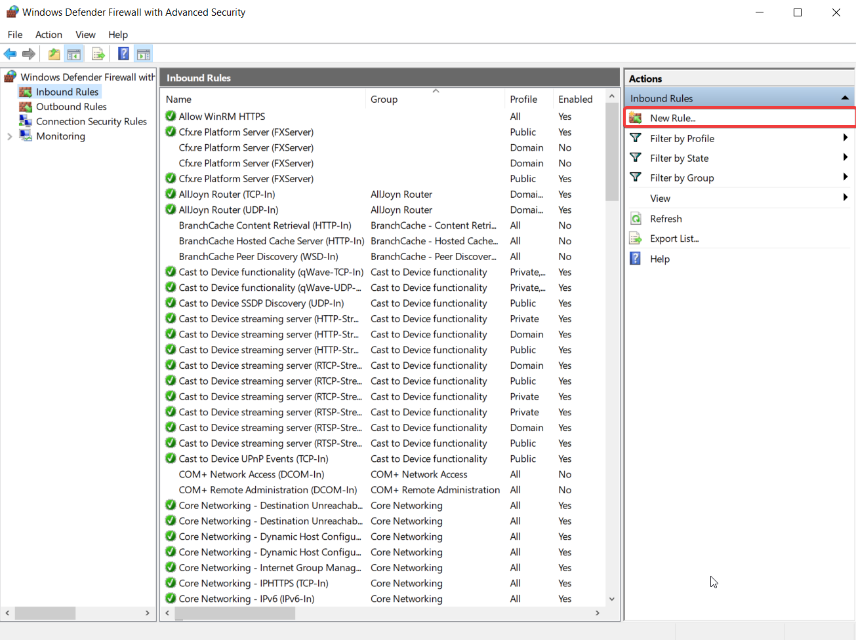Click the blue Help question mark toolbar icon
This screenshot has height=640, width=856.
[x=123, y=54]
